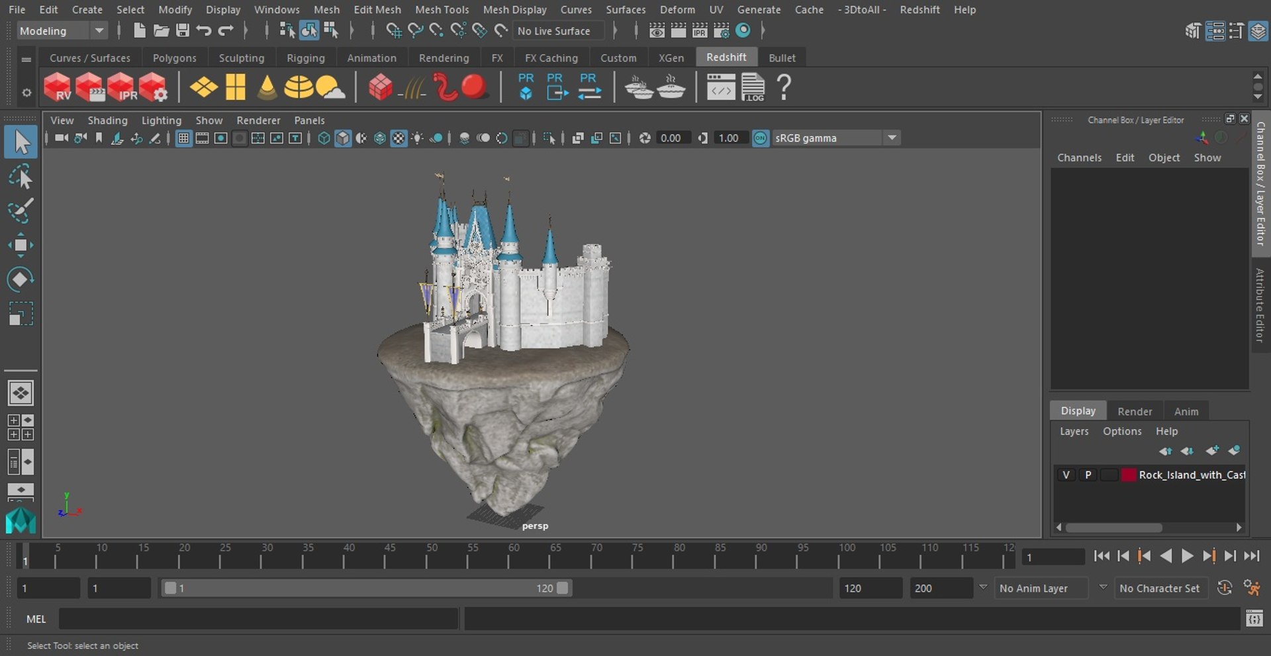This screenshot has width=1271, height=656.
Task: Undo last action arrow icon
Action: (204, 30)
